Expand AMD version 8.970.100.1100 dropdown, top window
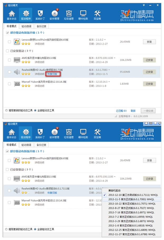The width and height of the screenshot is (164, 240). (x=115, y=58)
